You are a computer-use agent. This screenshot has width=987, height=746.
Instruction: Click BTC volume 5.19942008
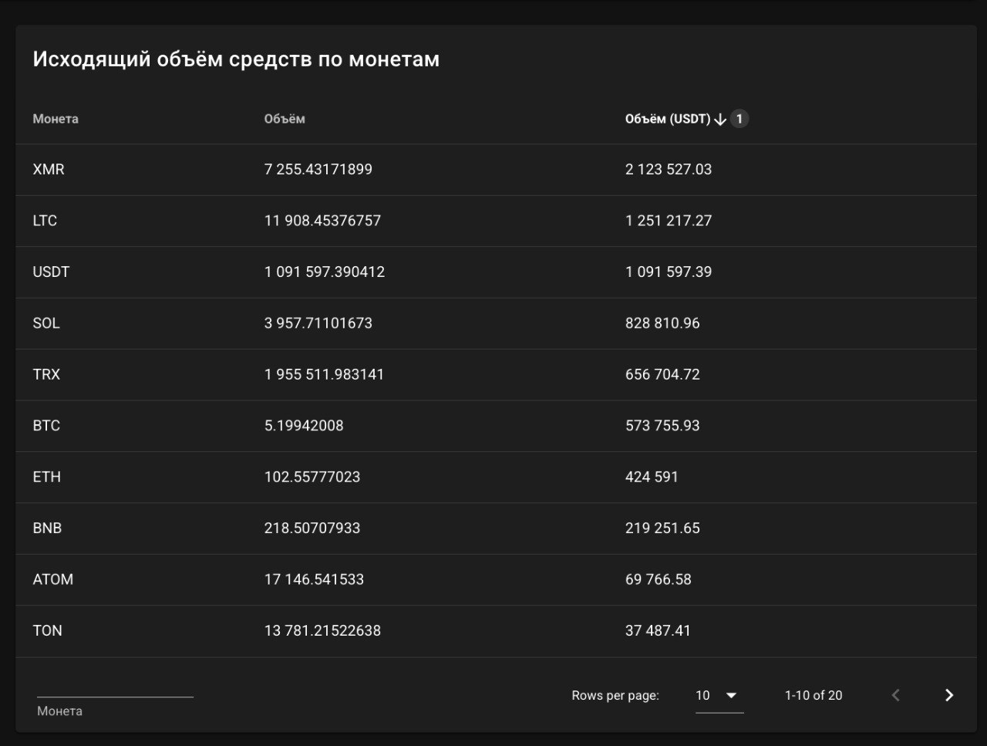point(304,426)
